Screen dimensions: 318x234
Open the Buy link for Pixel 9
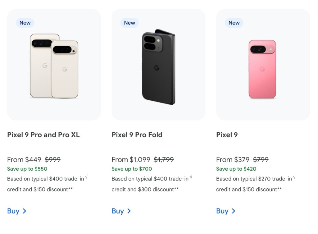pyautogui.click(x=223, y=211)
